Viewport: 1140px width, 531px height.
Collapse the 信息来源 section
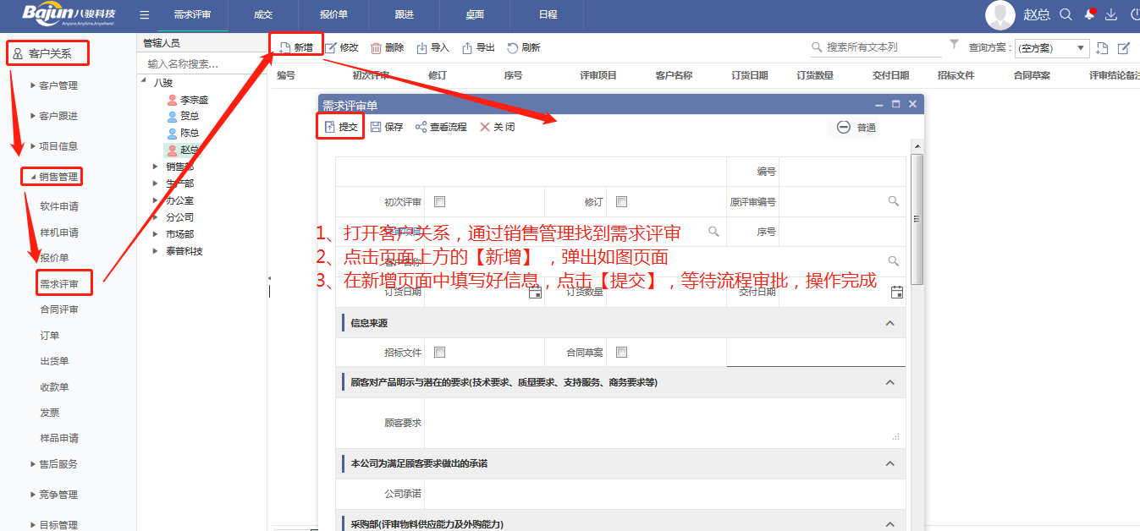click(x=889, y=323)
